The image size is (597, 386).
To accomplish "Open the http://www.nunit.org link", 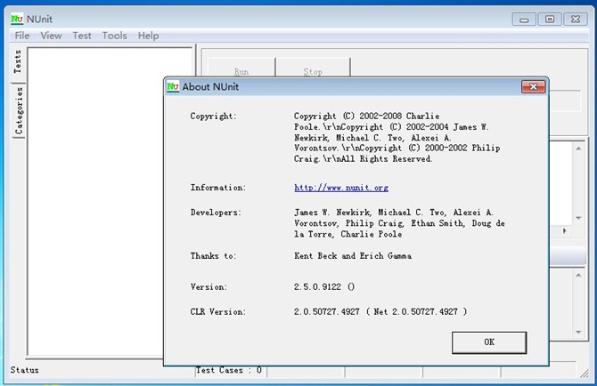I will (341, 188).
